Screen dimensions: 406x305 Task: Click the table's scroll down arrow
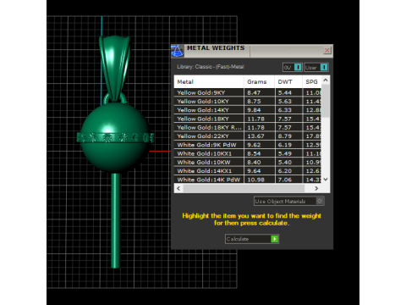pos(326,179)
